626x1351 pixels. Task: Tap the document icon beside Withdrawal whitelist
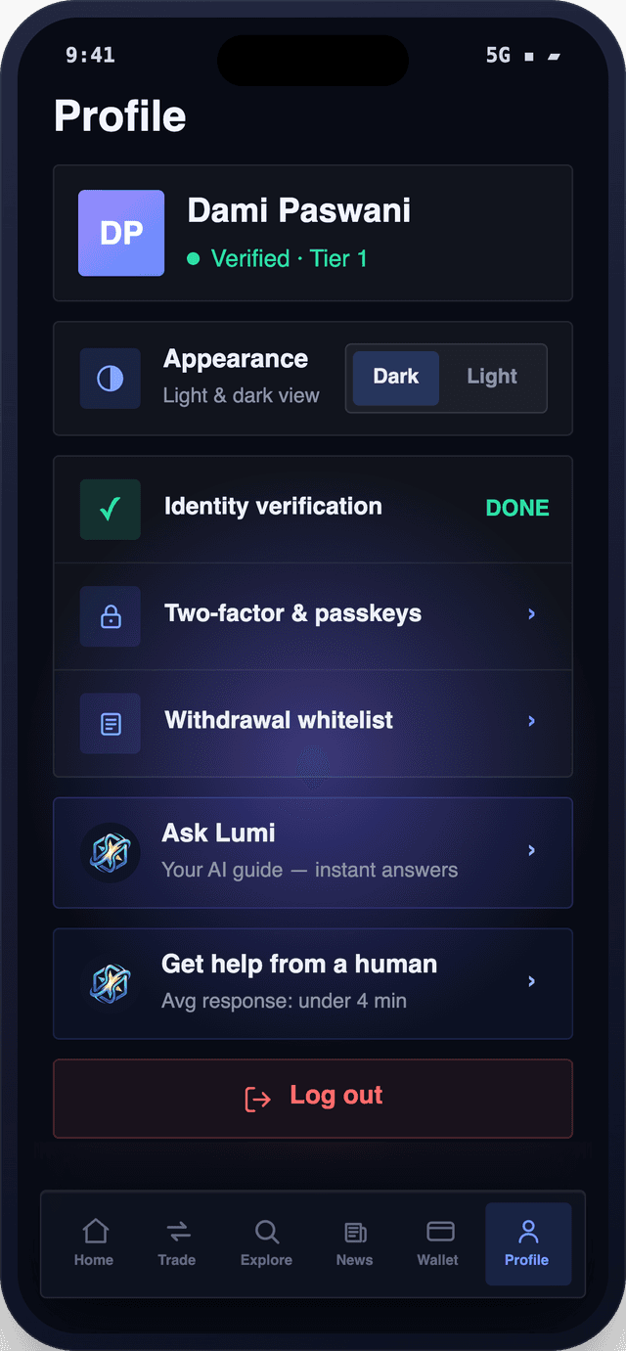pyautogui.click(x=111, y=724)
